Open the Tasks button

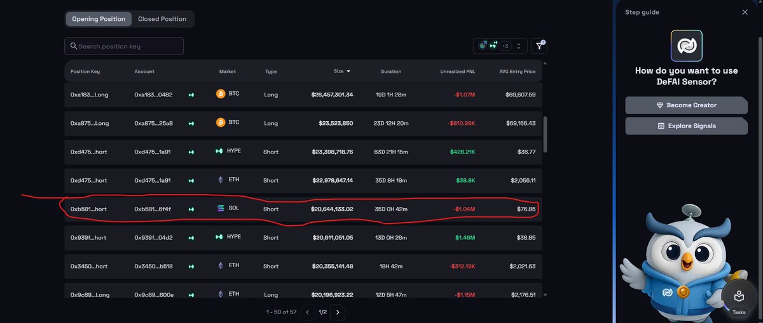coord(739,300)
